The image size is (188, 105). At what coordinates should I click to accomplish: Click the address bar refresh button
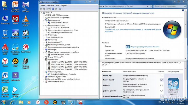pos(151,6)
